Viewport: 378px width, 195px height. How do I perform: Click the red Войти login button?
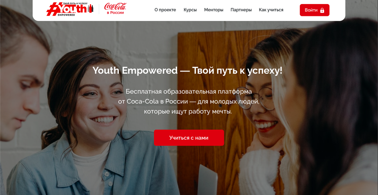pos(314,10)
